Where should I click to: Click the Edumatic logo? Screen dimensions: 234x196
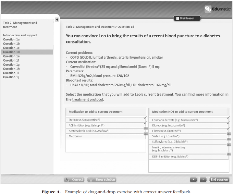pos(218,9)
